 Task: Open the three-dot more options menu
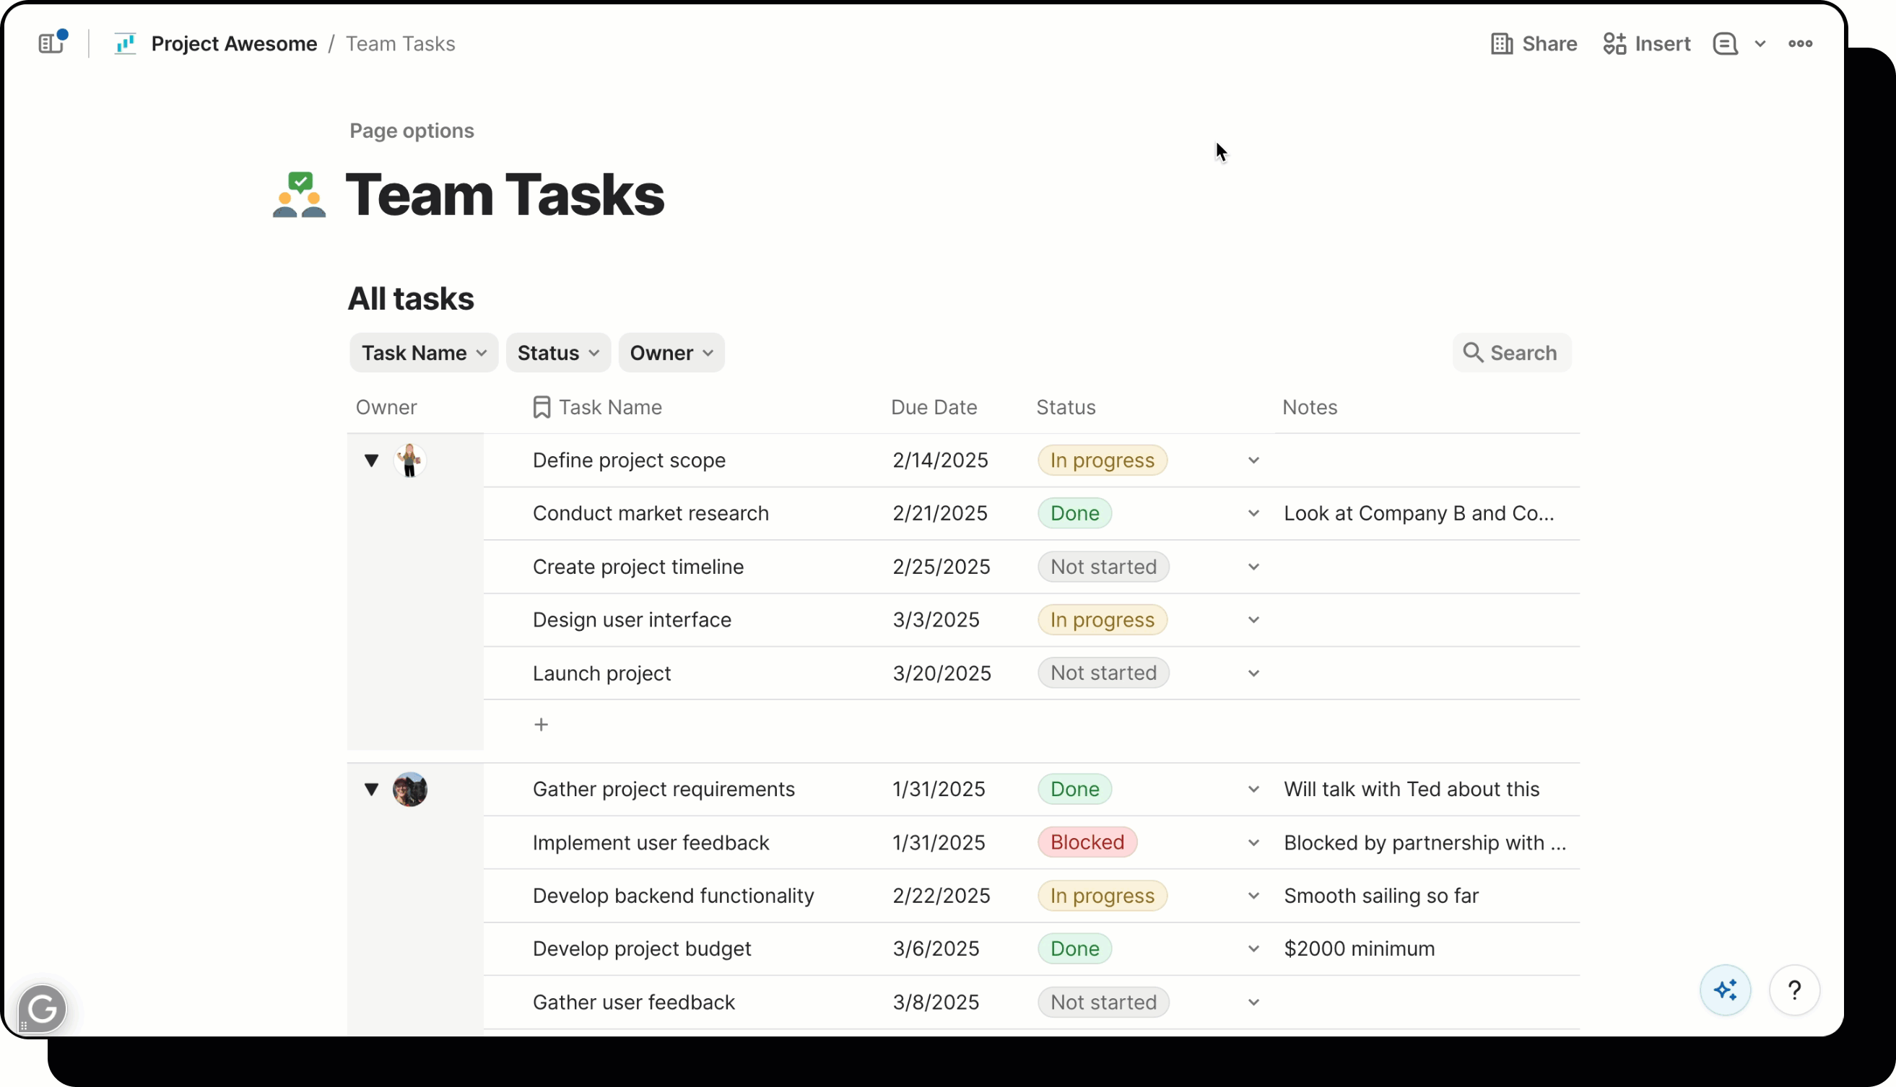1800,43
